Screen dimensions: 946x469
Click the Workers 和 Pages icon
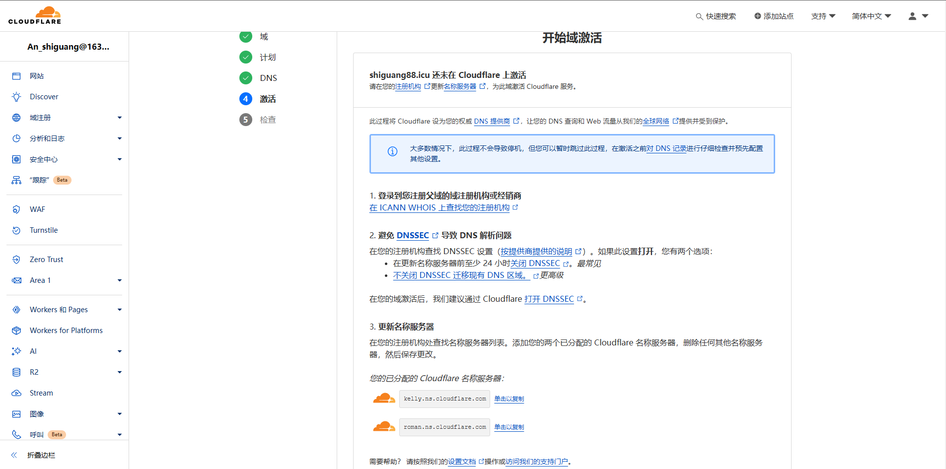coord(16,310)
